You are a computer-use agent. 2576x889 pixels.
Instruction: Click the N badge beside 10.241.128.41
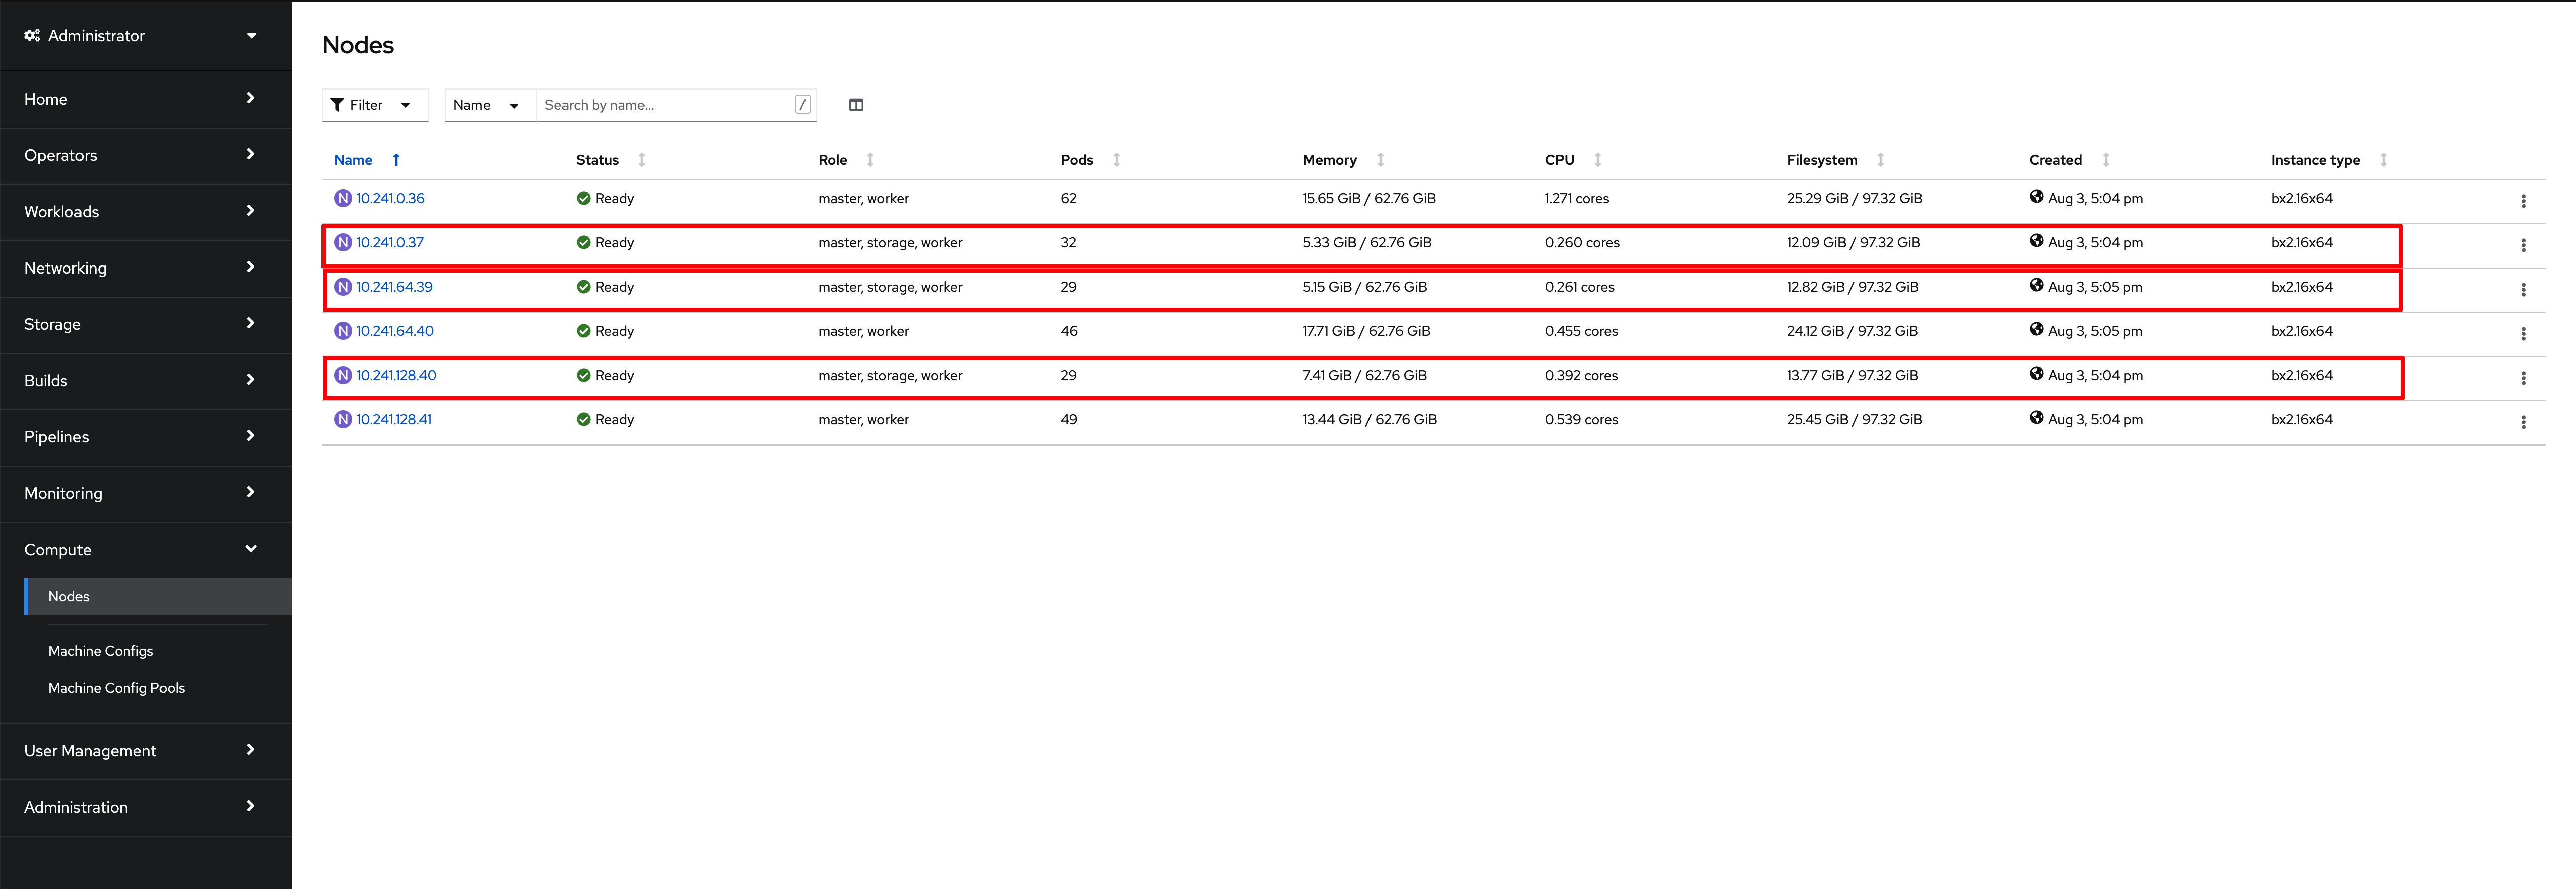[343, 419]
